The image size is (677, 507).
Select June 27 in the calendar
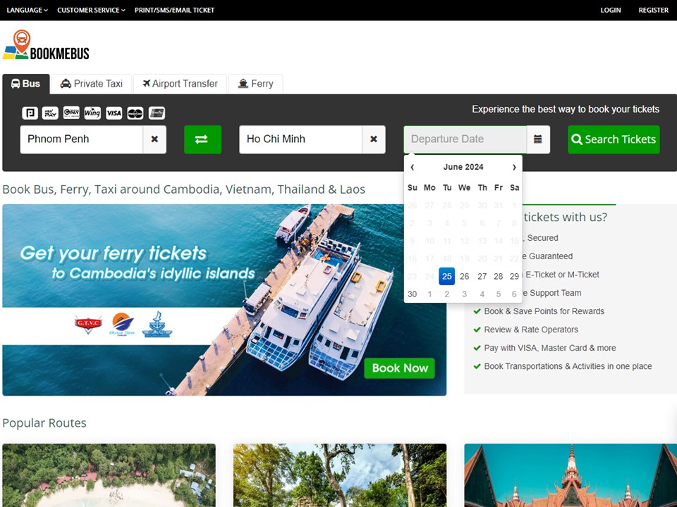pyautogui.click(x=482, y=276)
